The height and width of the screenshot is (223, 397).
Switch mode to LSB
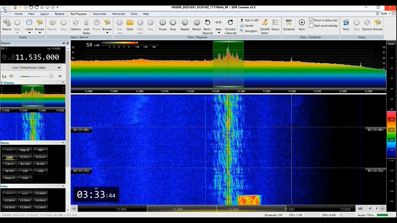pyautogui.click(x=25, y=171)
